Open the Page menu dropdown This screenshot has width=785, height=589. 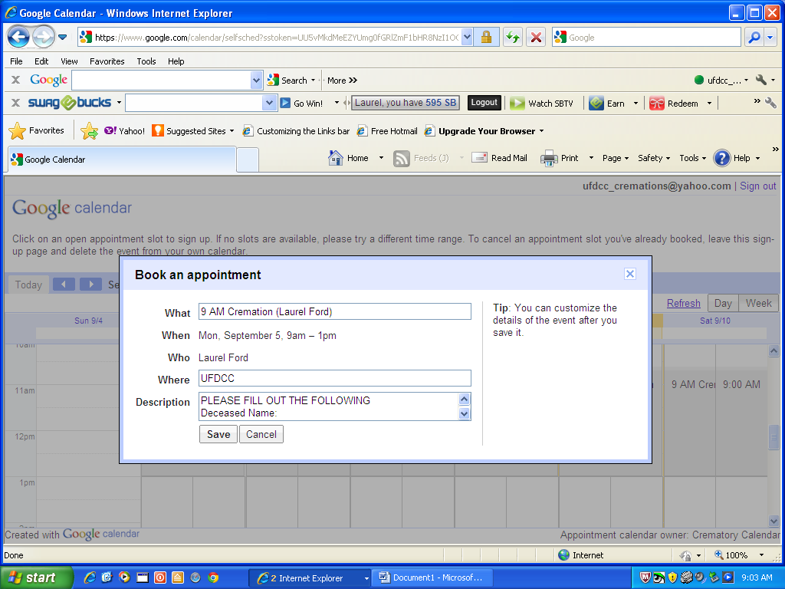616,158
